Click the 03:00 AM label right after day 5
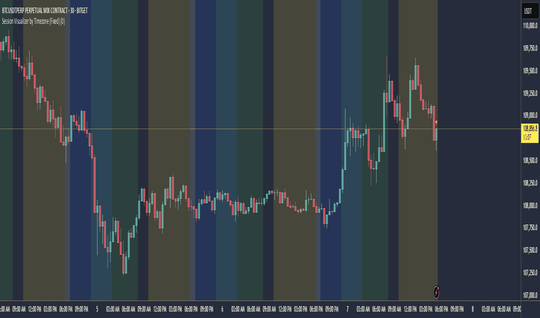The height and width of the screenshot is (318, 540). (x=112, y=309)
